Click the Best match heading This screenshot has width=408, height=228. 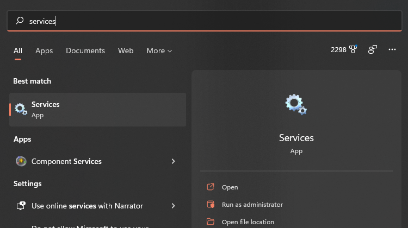(x=32, y=81)
